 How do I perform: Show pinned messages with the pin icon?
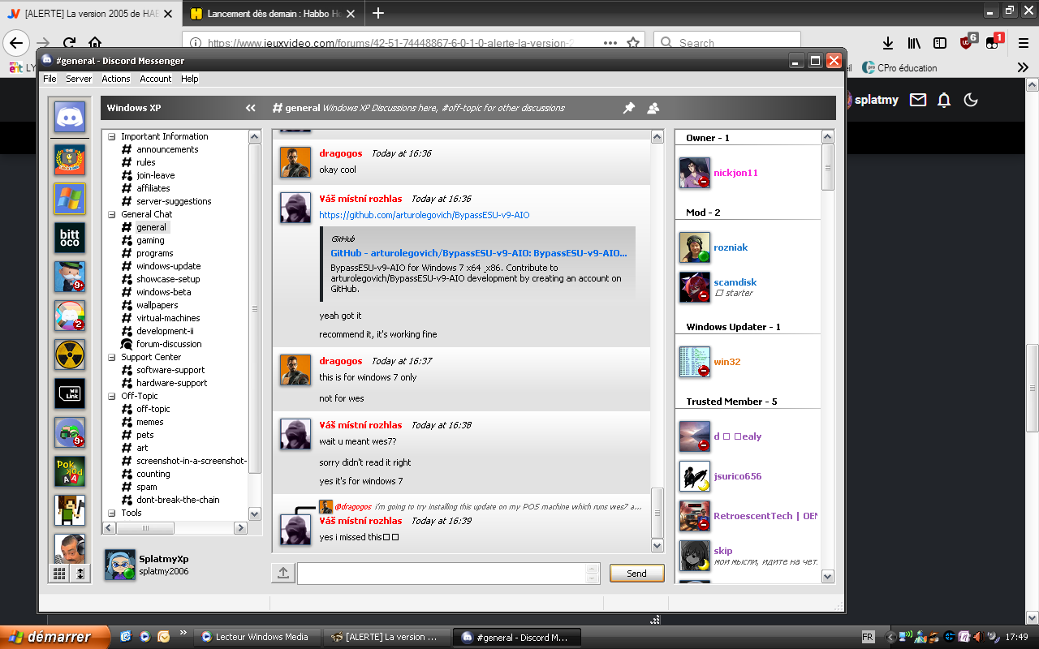(628, 108)
